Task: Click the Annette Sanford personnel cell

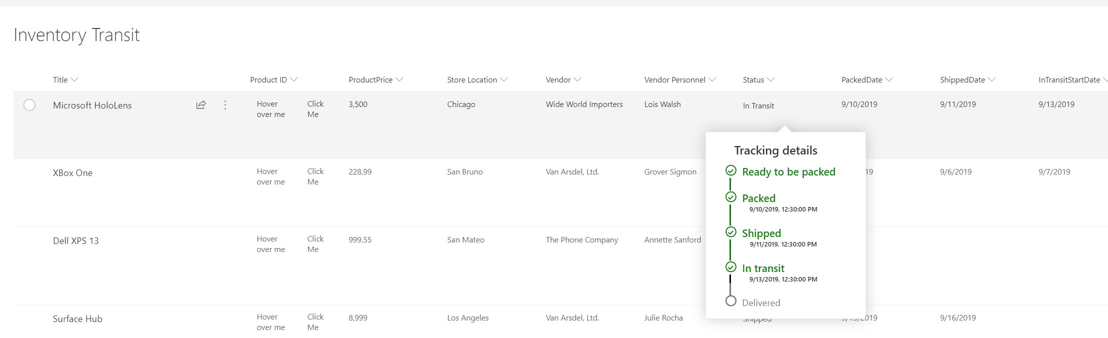Action: (672, 239)
